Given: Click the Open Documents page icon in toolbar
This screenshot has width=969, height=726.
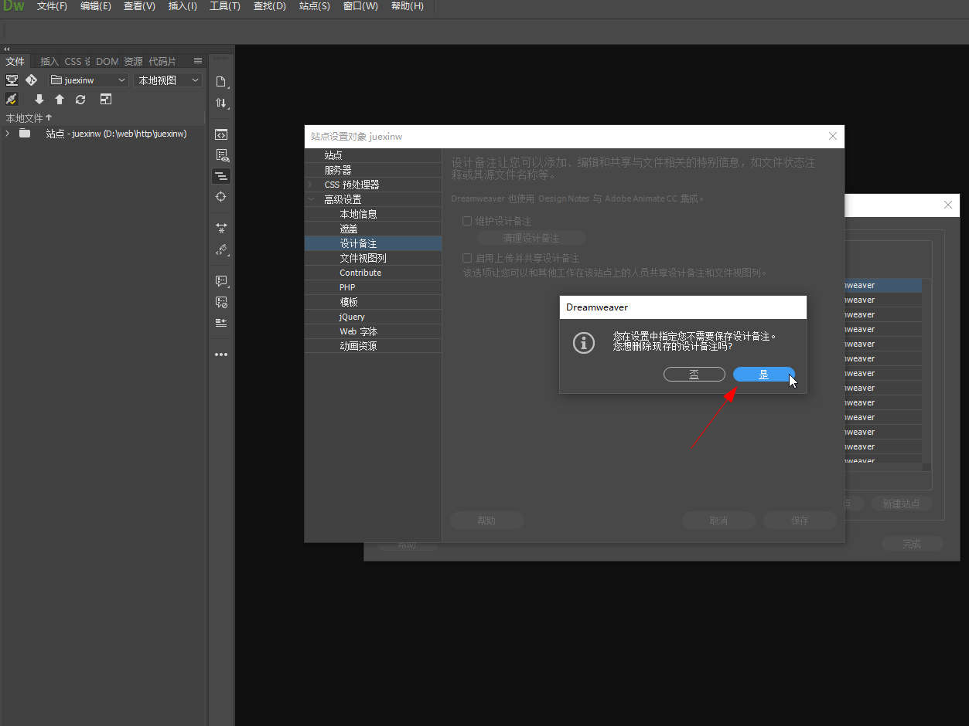Looking at the screenshot, I should point(221,82).
